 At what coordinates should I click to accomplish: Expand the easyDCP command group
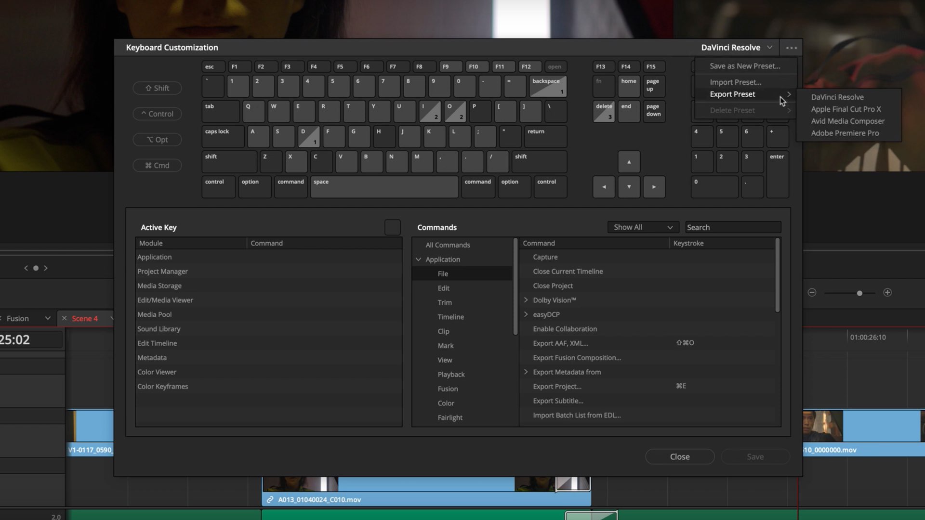(526, 314)
